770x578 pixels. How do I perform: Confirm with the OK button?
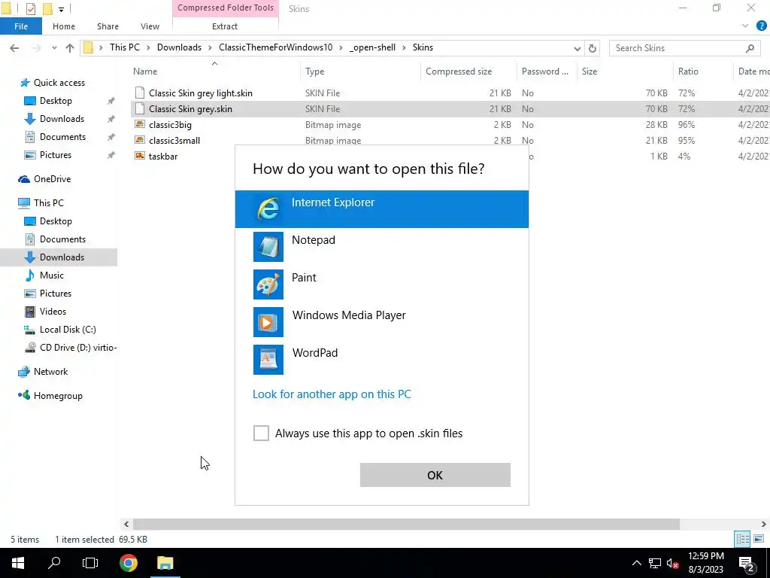(x=435, y=475)
